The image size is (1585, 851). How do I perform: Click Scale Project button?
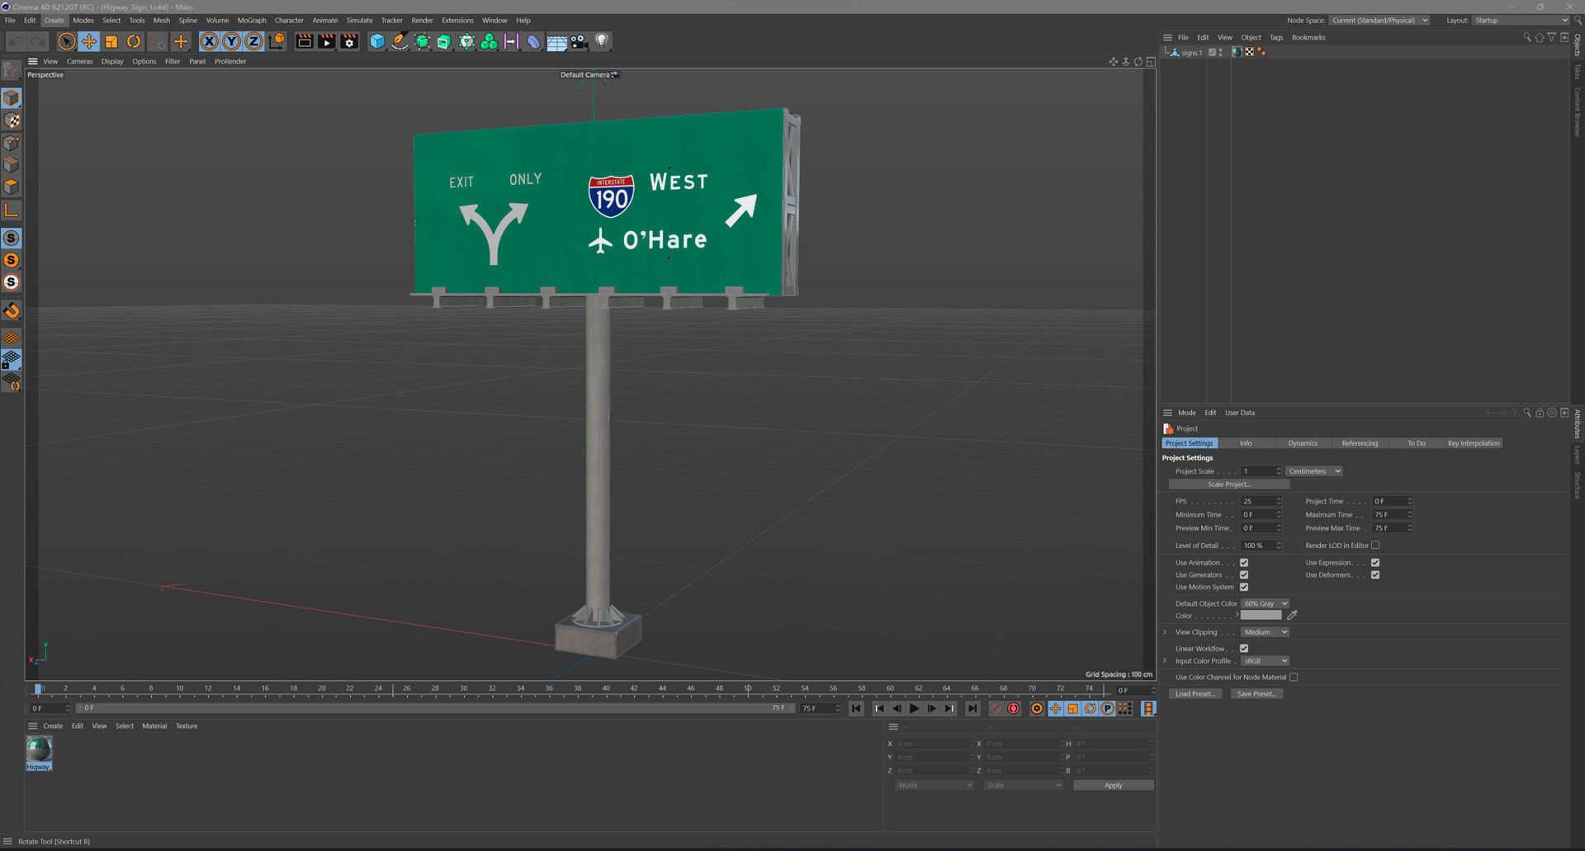1229,485
